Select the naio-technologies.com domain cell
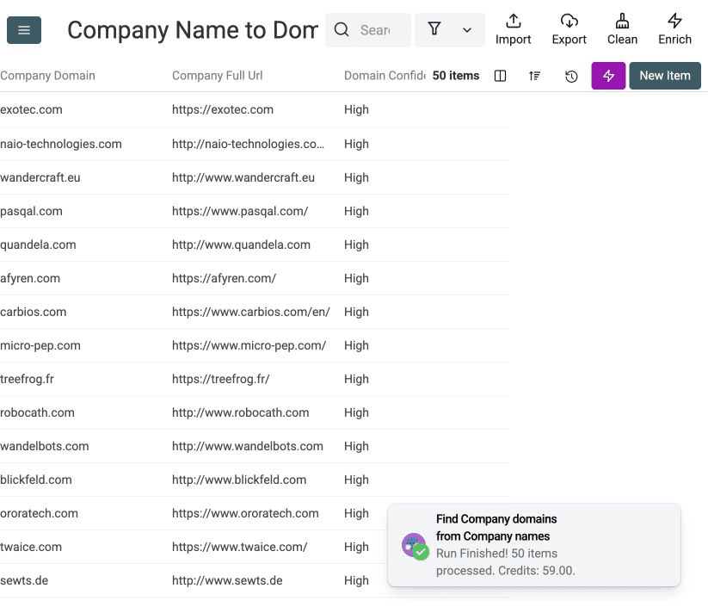This screenshot has width=708, height=607. [x=61, y=144]
